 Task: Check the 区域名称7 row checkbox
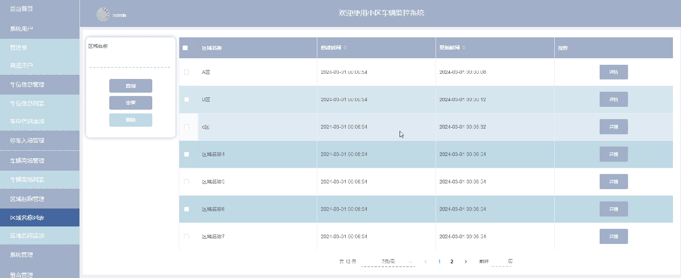(186, 236)
